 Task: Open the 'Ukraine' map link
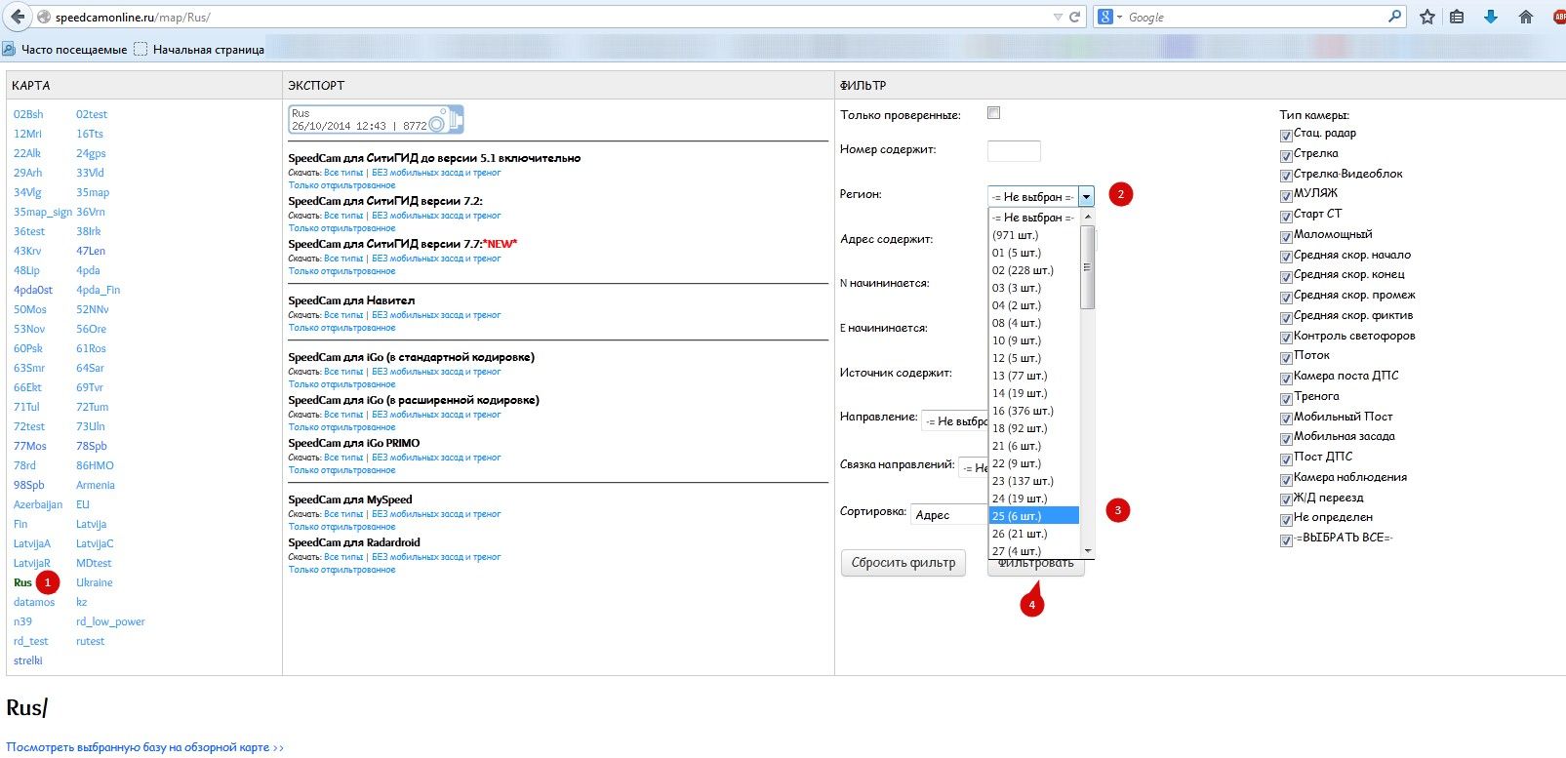click(x=95, y=582)
